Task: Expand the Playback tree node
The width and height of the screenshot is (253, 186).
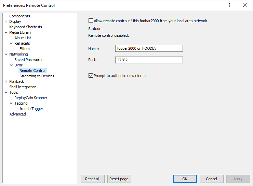Action: [x=6, y=82]
